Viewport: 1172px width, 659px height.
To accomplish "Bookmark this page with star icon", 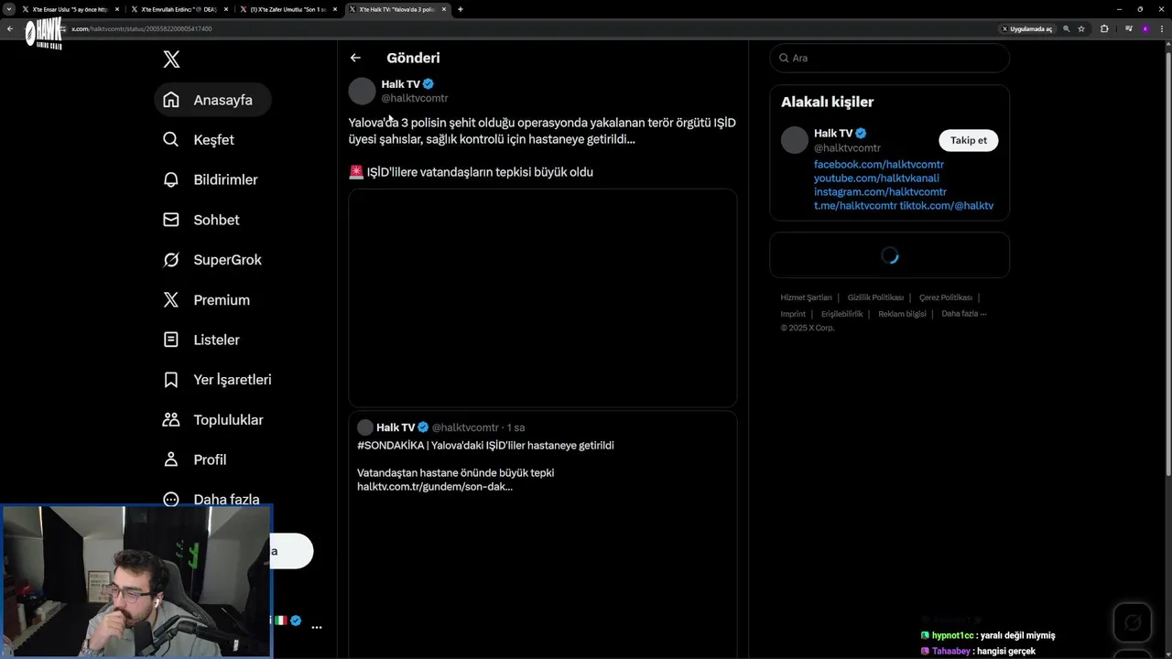I will pos(1081,28).
